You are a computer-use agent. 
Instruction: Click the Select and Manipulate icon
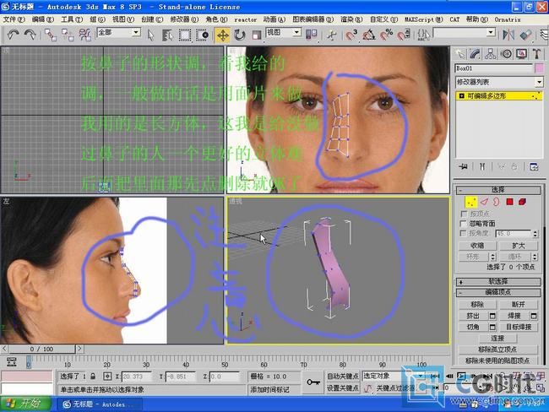332,35
